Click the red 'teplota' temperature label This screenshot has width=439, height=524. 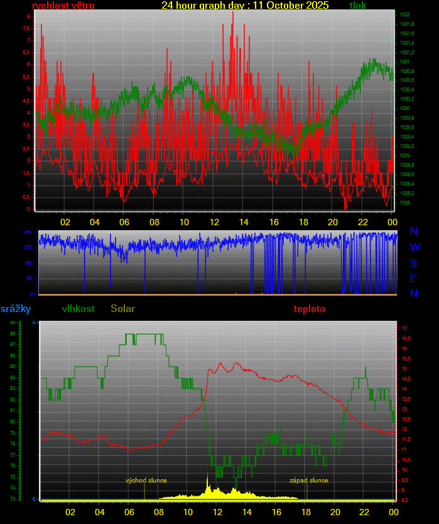[x=310, y=309]
